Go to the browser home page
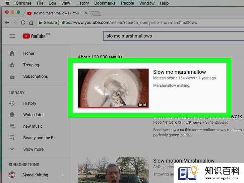Screen dimensions: 244x183 coord(31,22)
